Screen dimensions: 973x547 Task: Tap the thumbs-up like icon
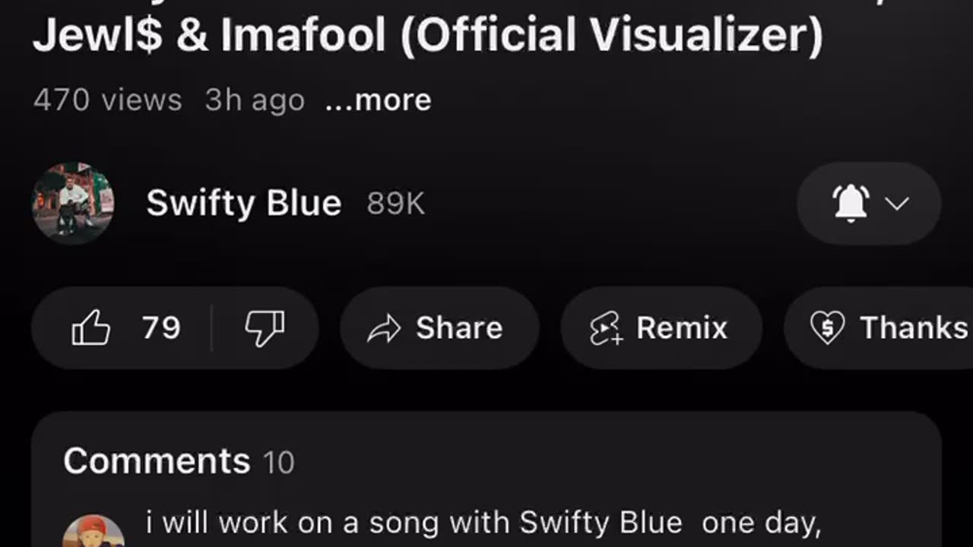[91, 328]
